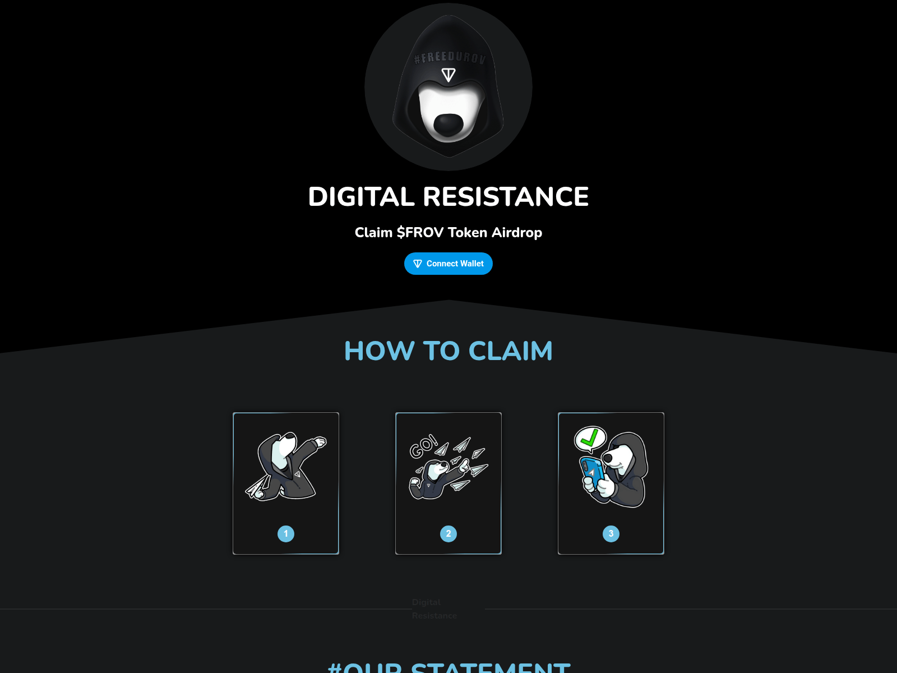The image size is (897, 673).
Task: Click the TON diamond icon inside Connect Wallet
Action: [418, 264]
